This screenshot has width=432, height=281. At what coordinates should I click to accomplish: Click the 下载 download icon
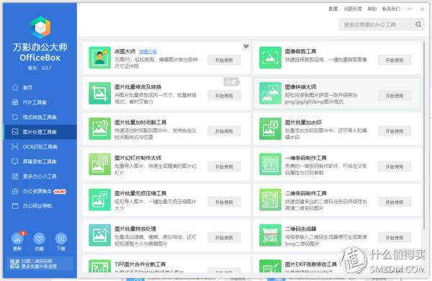pyautogui.click(x=61, y=238)
